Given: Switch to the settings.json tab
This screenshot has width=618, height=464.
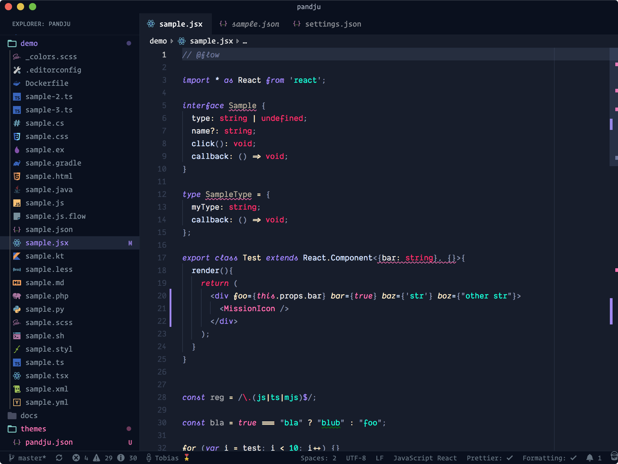Looking at the screenshot, I should 333,24.
